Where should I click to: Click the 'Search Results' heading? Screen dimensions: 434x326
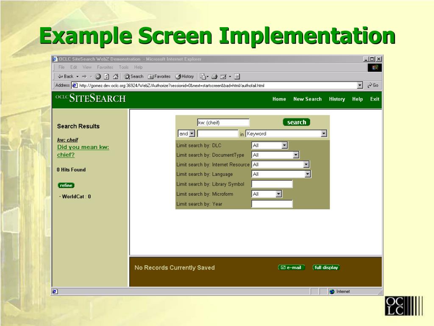click(x=78, y=126)
